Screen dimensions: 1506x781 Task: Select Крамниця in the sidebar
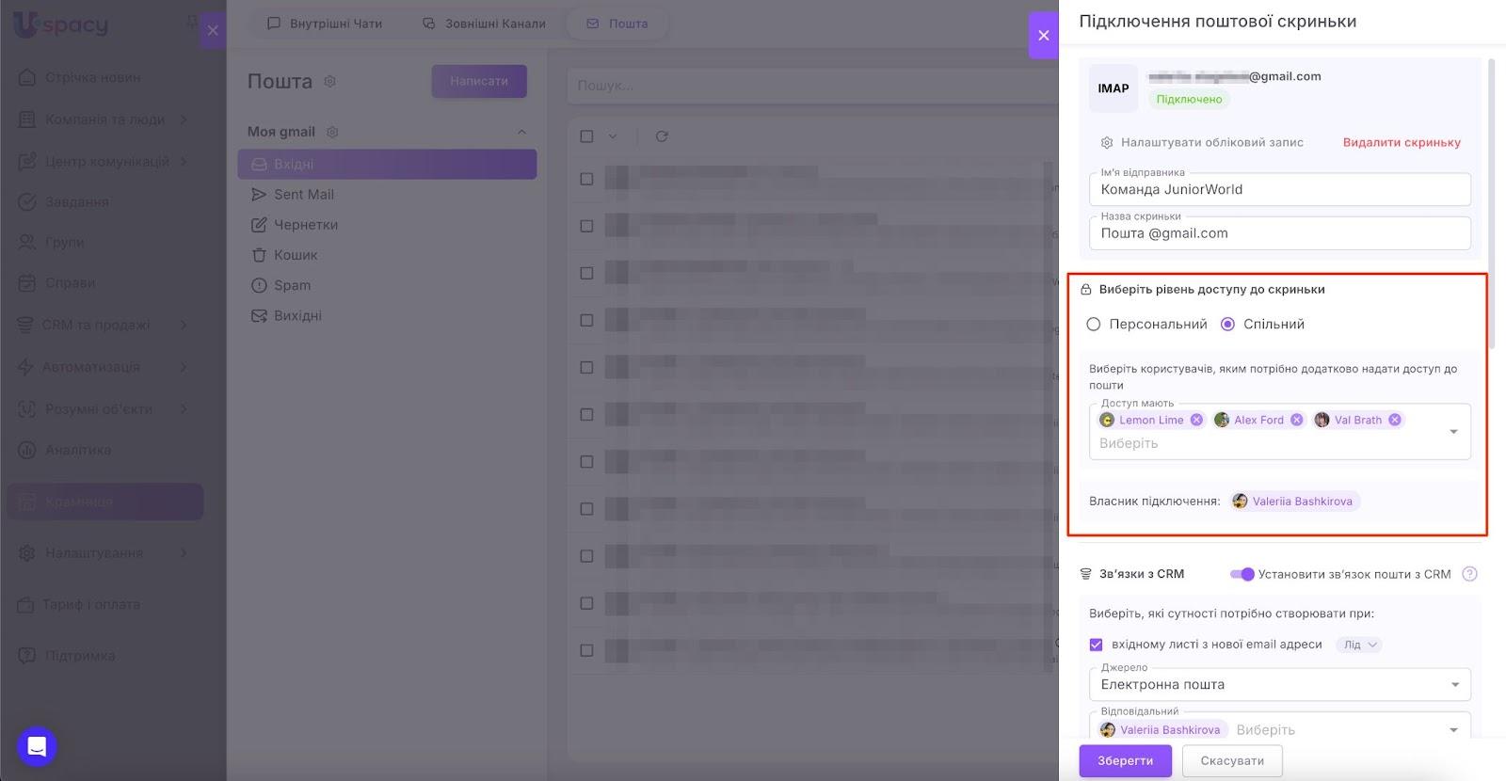click(x=105, y=502)
